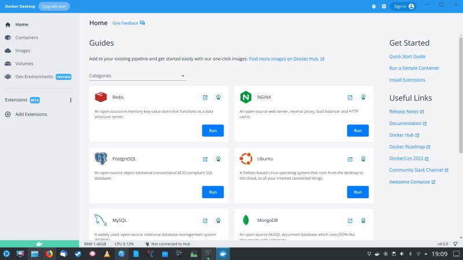This screenshot has width=463, height=260.
Task: Run the PostgreSQL image
Action: [x=213, y=192]
